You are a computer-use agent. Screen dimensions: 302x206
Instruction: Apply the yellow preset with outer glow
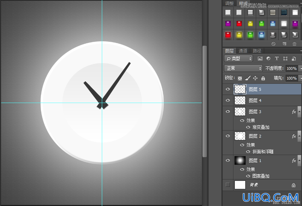[x=239, y=35]
